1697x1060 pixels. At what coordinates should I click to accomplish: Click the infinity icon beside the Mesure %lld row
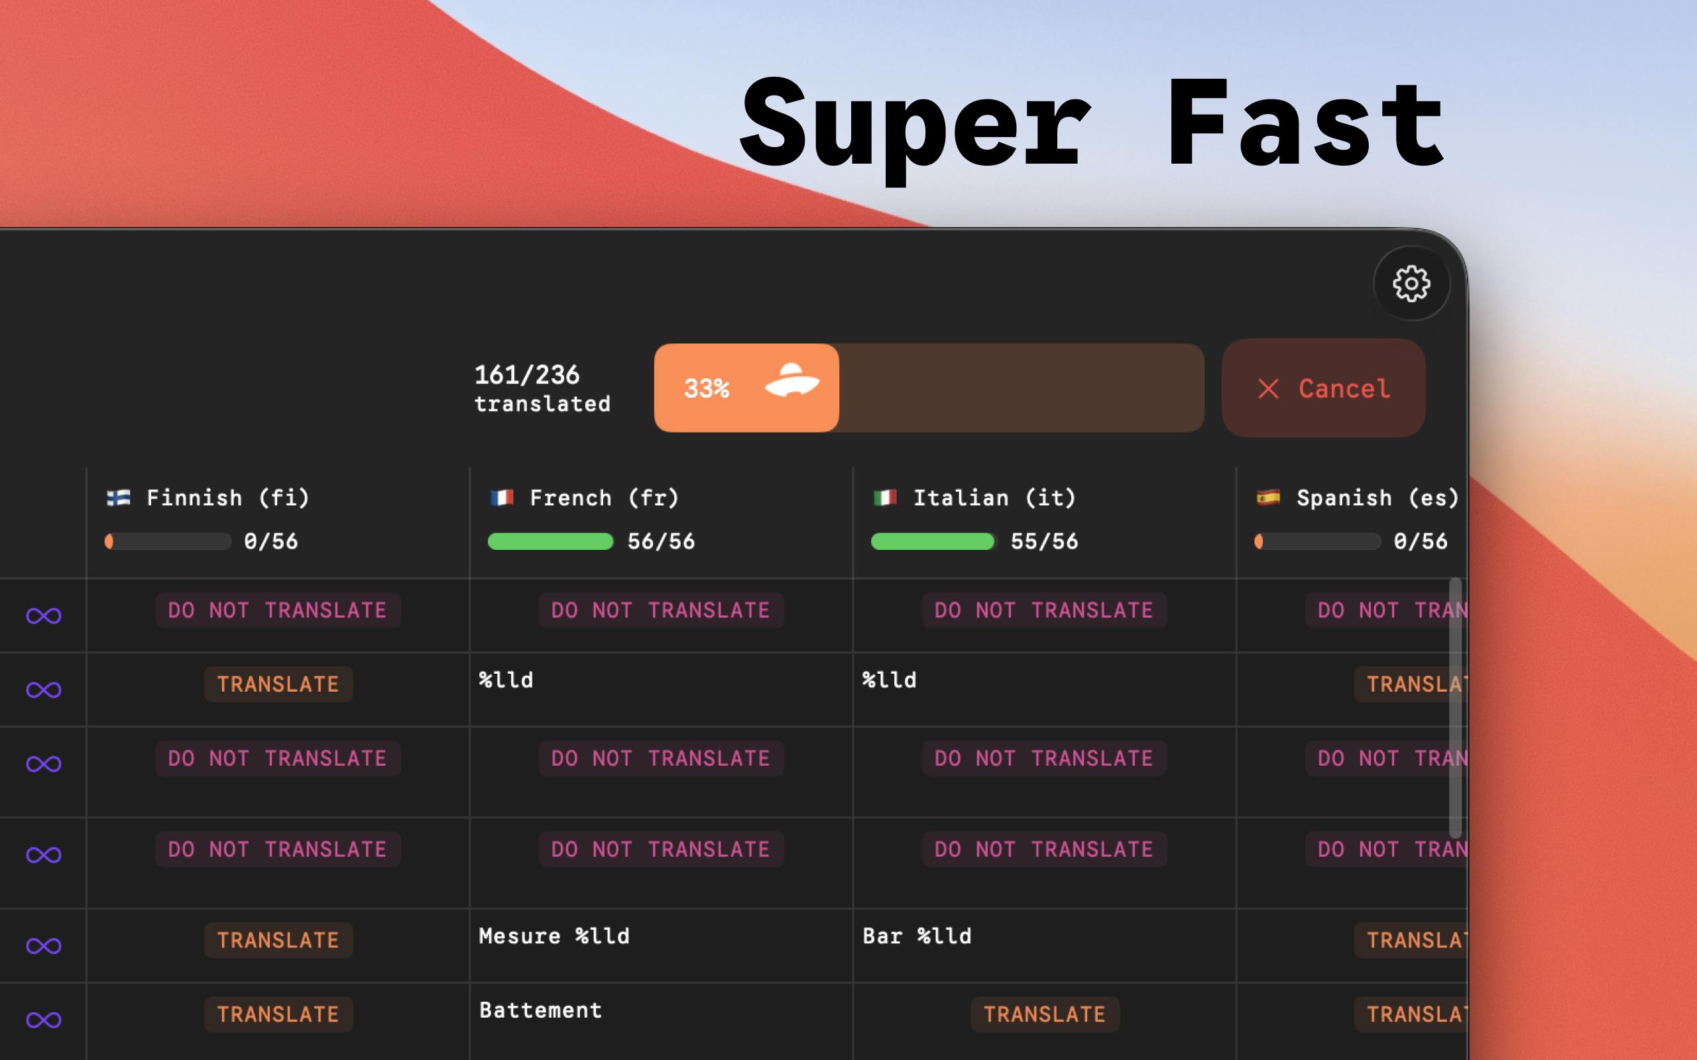[x=44, y=946]
